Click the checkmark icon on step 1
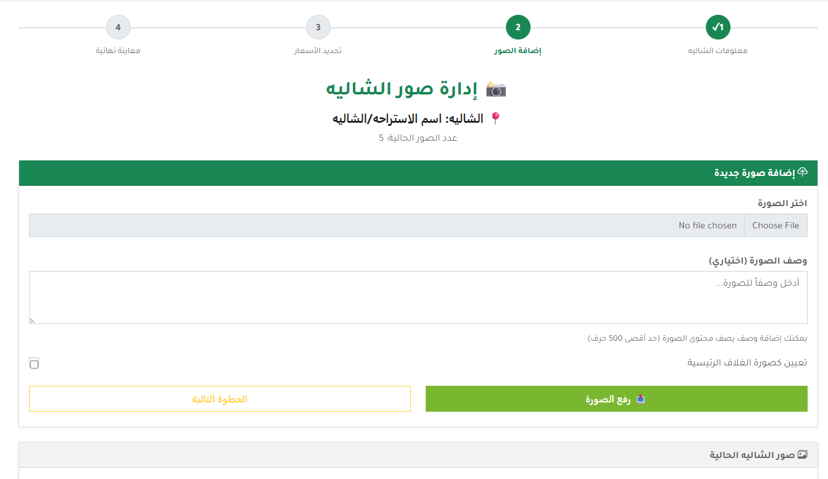 716,27
